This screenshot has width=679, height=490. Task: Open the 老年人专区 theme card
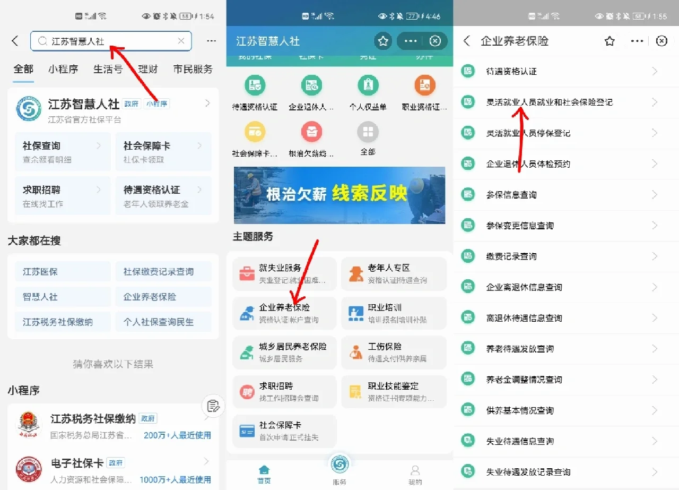pos(394,274)
